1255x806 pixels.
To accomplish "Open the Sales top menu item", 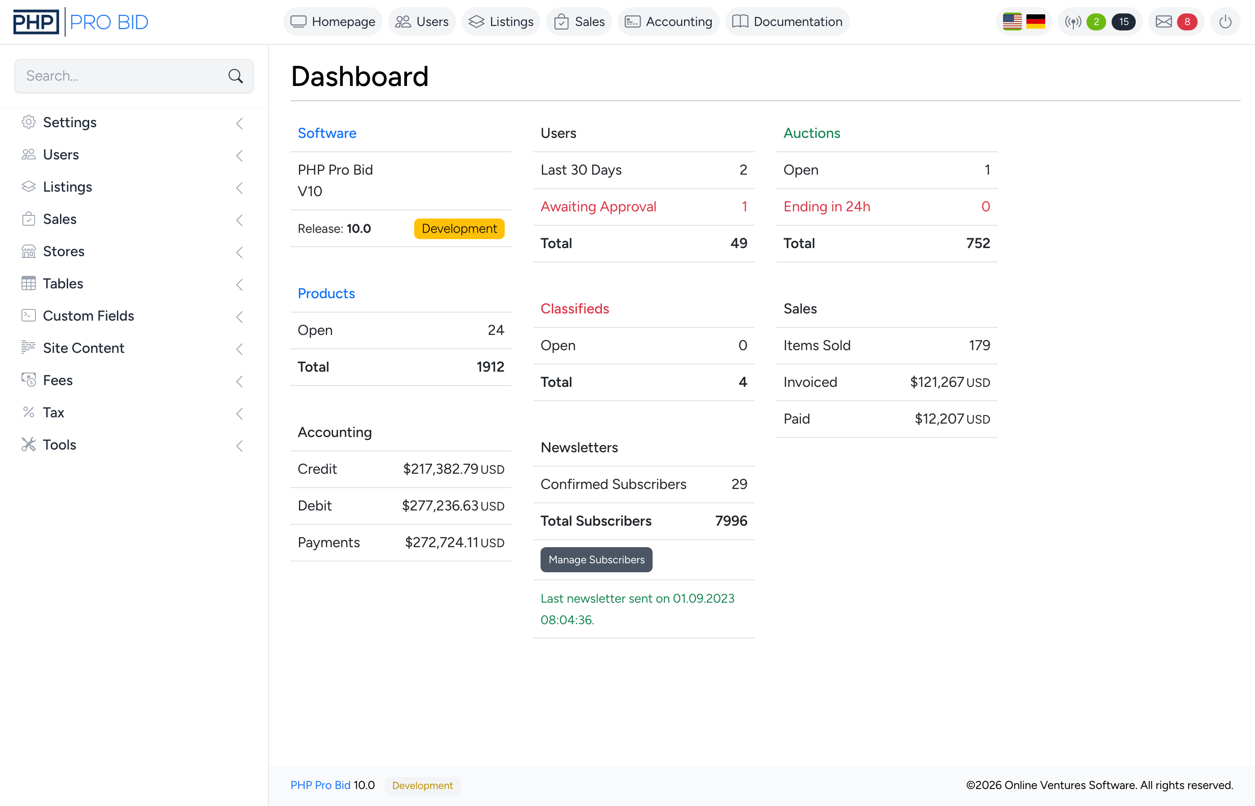I will pyautogui.click(x=579, y=21).
